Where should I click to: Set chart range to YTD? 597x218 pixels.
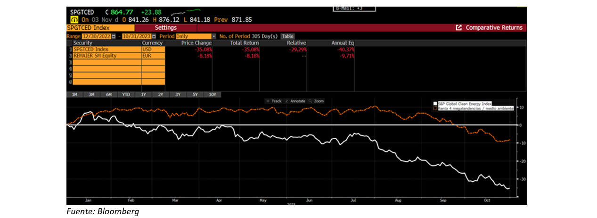pyautogui.click(x=126, y=94)
